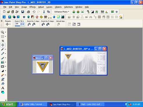Open the Enhance Photo dropdown
Image resolution: width=143 pixels, height=107 pixels.
[62, 12]
